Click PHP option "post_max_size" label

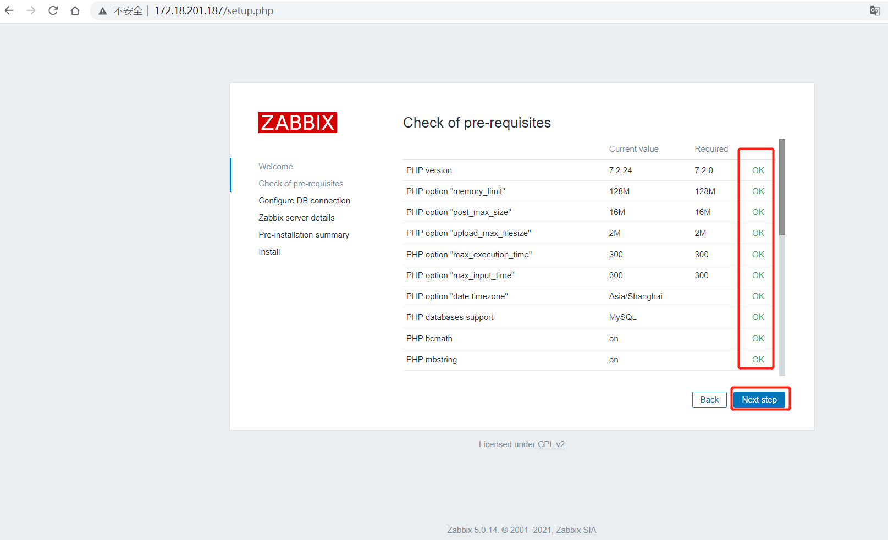pos(459,212)
